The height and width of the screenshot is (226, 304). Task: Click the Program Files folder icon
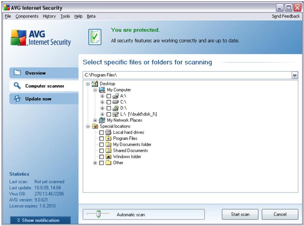[108, 139]
